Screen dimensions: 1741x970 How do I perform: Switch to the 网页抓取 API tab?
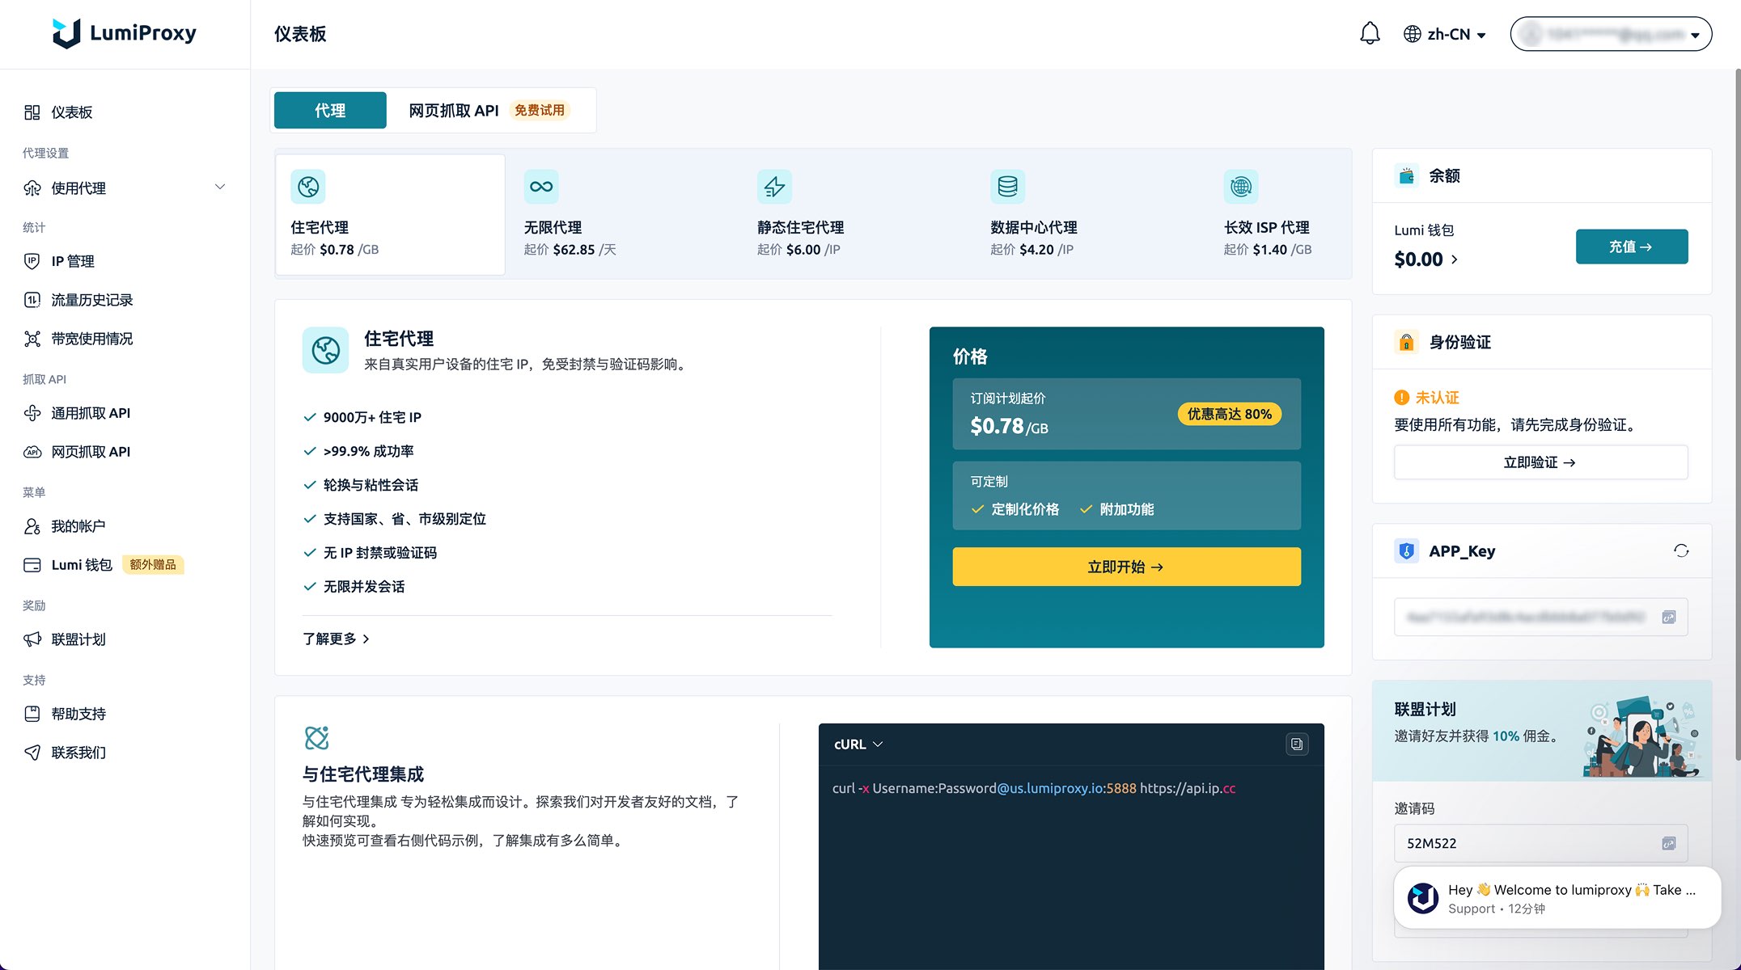click(x=490, y=110)
